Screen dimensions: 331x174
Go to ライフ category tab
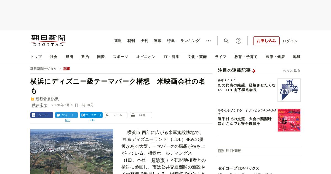[221, 57]
